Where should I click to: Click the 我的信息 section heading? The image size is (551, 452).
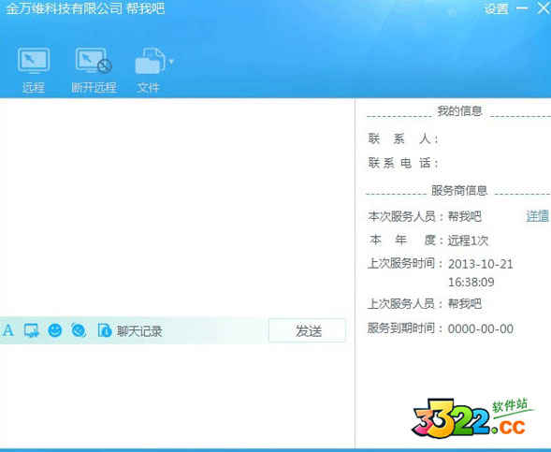click(459, 111)
